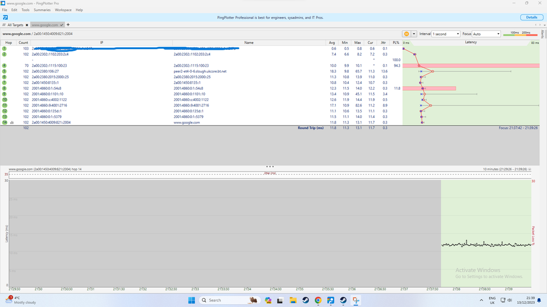Image resolution: width=547 pixels, height=307 pixels.
Task: Select hop 4 green status circle
Action: click(x=4, y=66)
